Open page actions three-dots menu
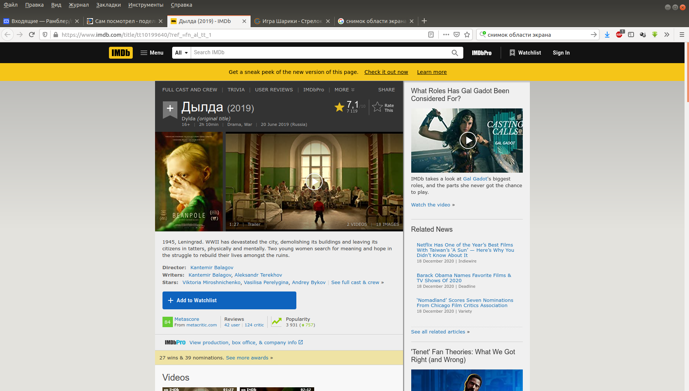This screenshot has height=391, width=689. pos(446,35)
